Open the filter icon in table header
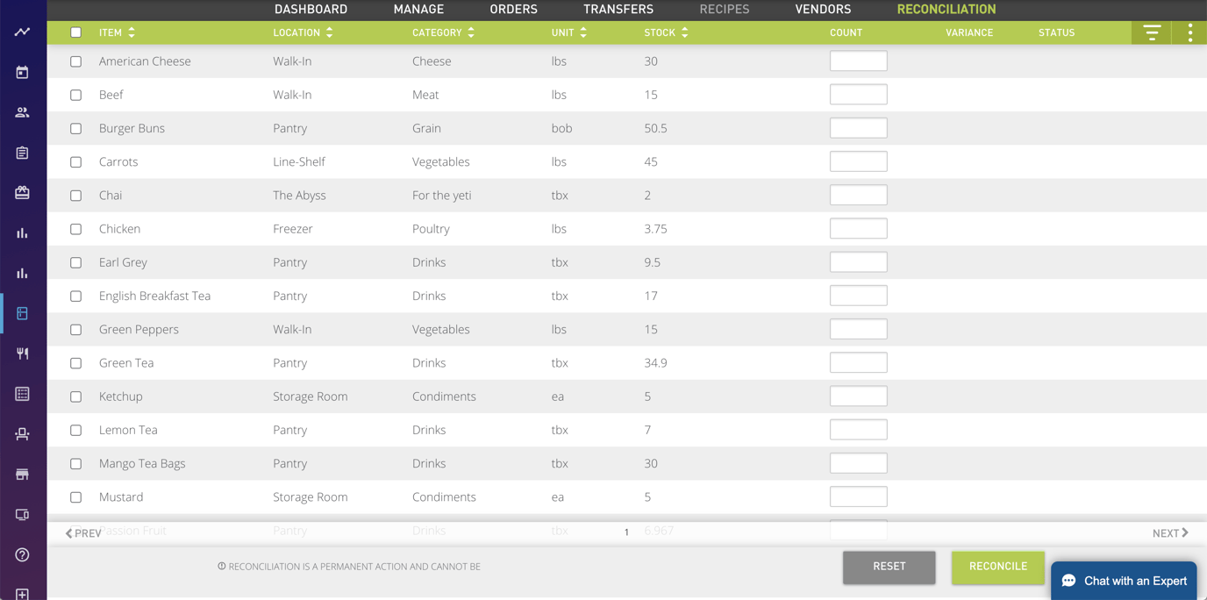1207x600 pixels. pos(1152,32)
